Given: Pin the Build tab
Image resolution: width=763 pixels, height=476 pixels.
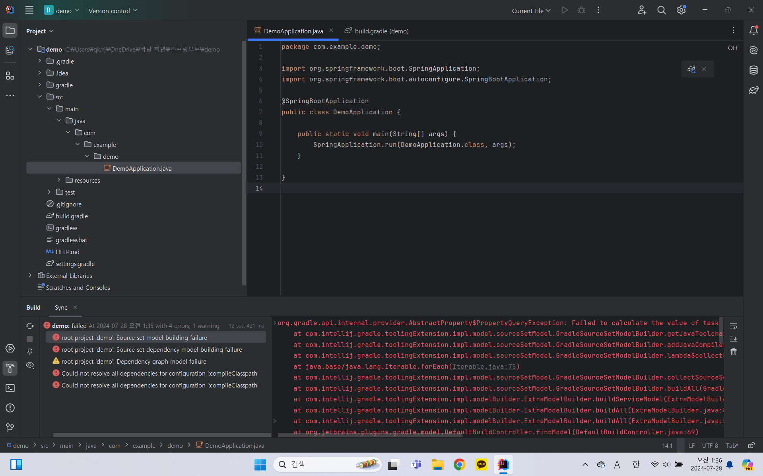Looking at the screenshot, I should [x=30, y=352].
